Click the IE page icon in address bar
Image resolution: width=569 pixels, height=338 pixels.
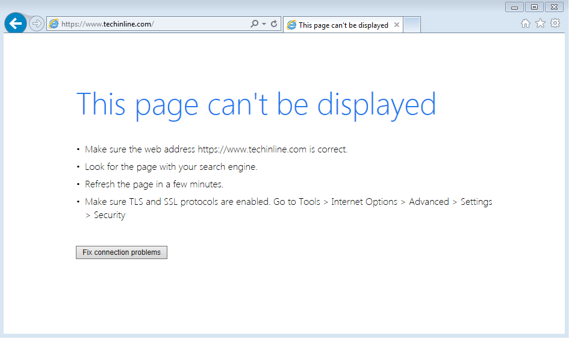[x=54, y=24]
